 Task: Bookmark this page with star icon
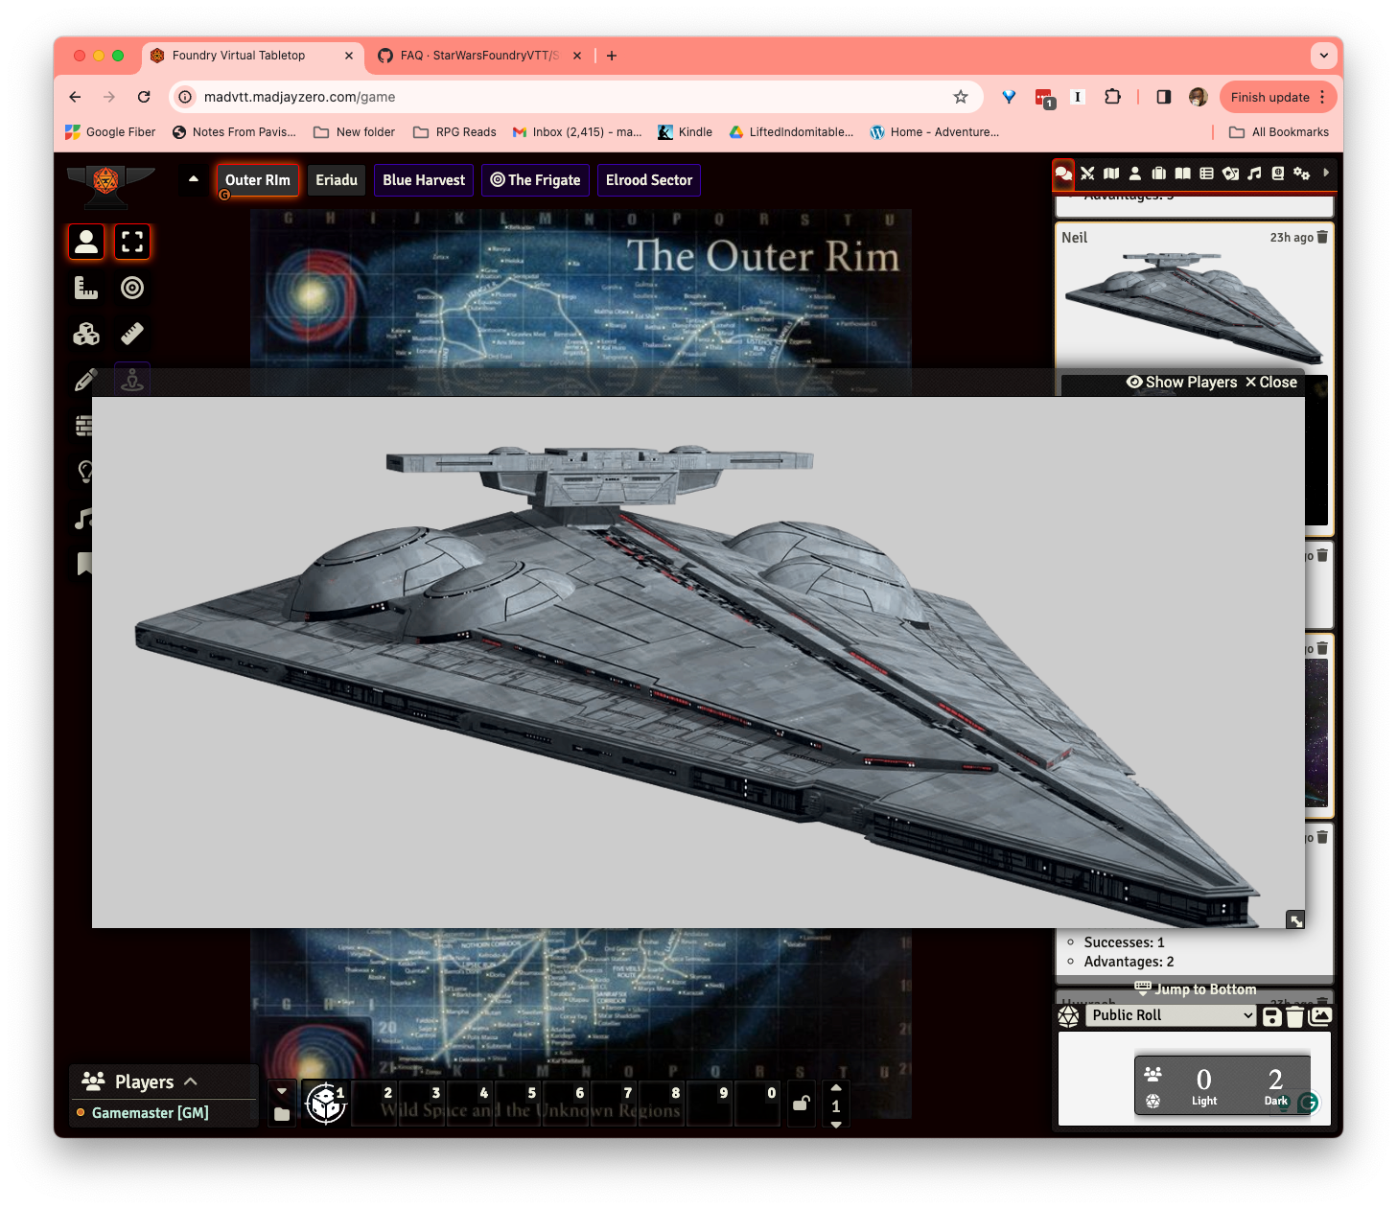(961, 97)
